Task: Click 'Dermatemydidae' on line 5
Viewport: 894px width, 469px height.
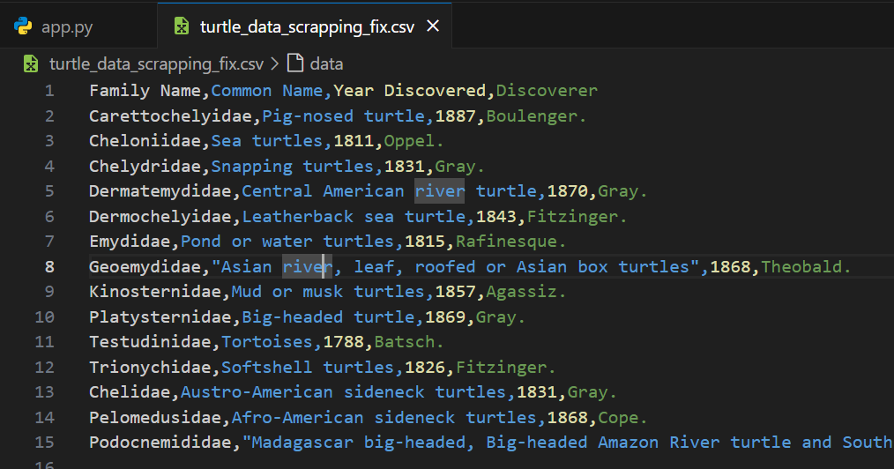Action: [x=160, y=191]
